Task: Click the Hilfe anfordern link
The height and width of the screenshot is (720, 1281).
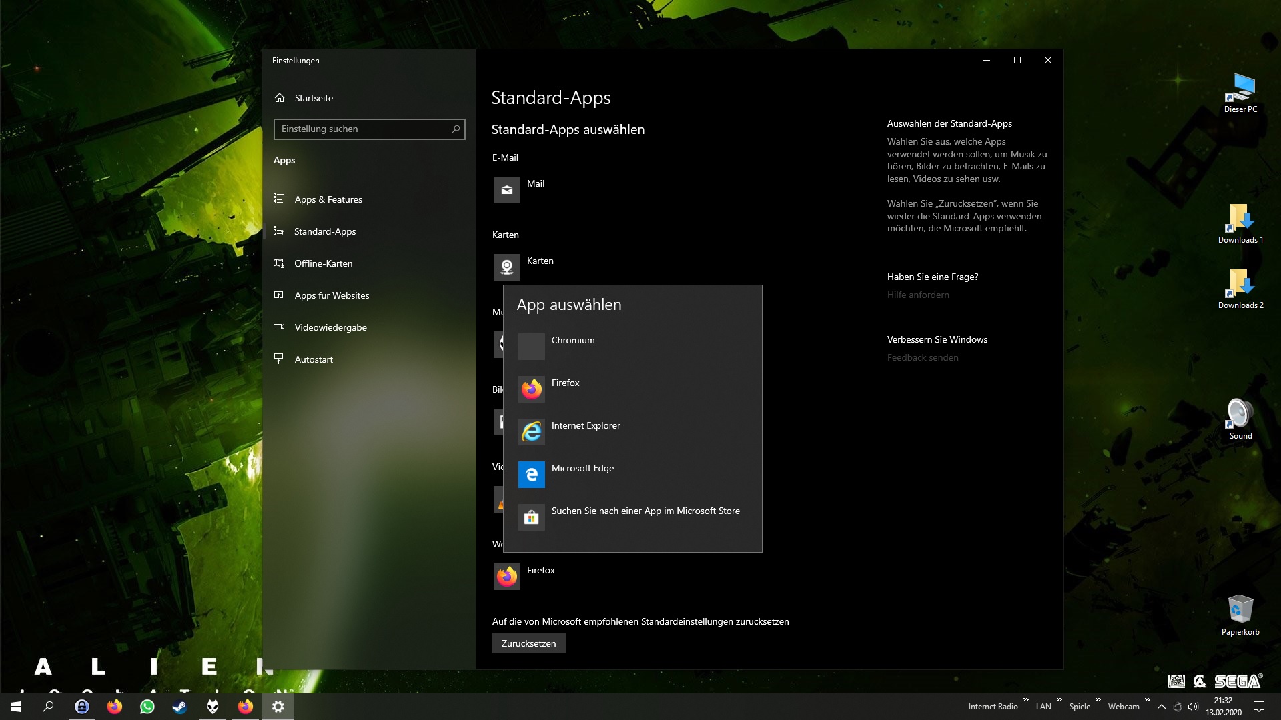Action: pyautogui.click(x=918, y=295)
